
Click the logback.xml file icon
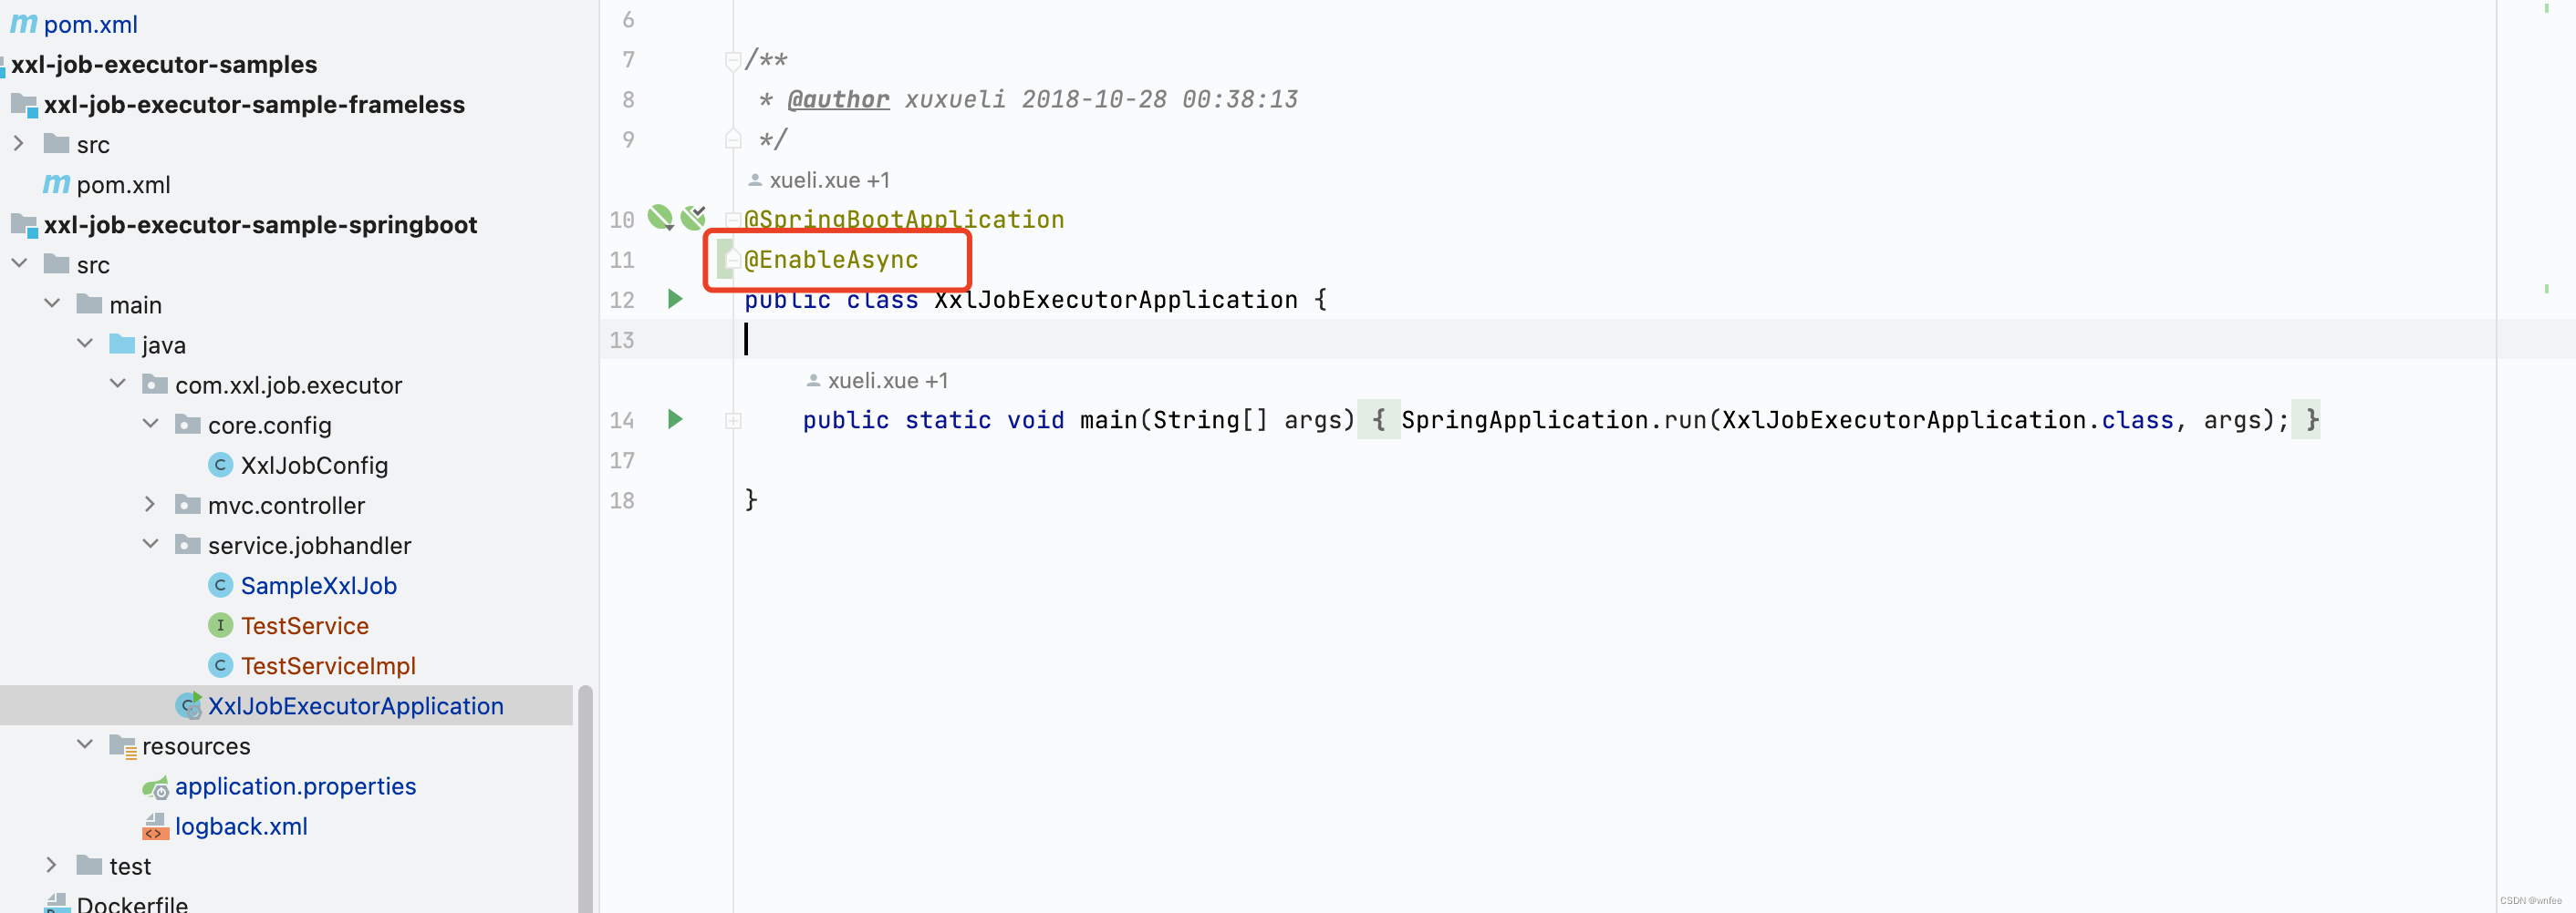(155, 826)
